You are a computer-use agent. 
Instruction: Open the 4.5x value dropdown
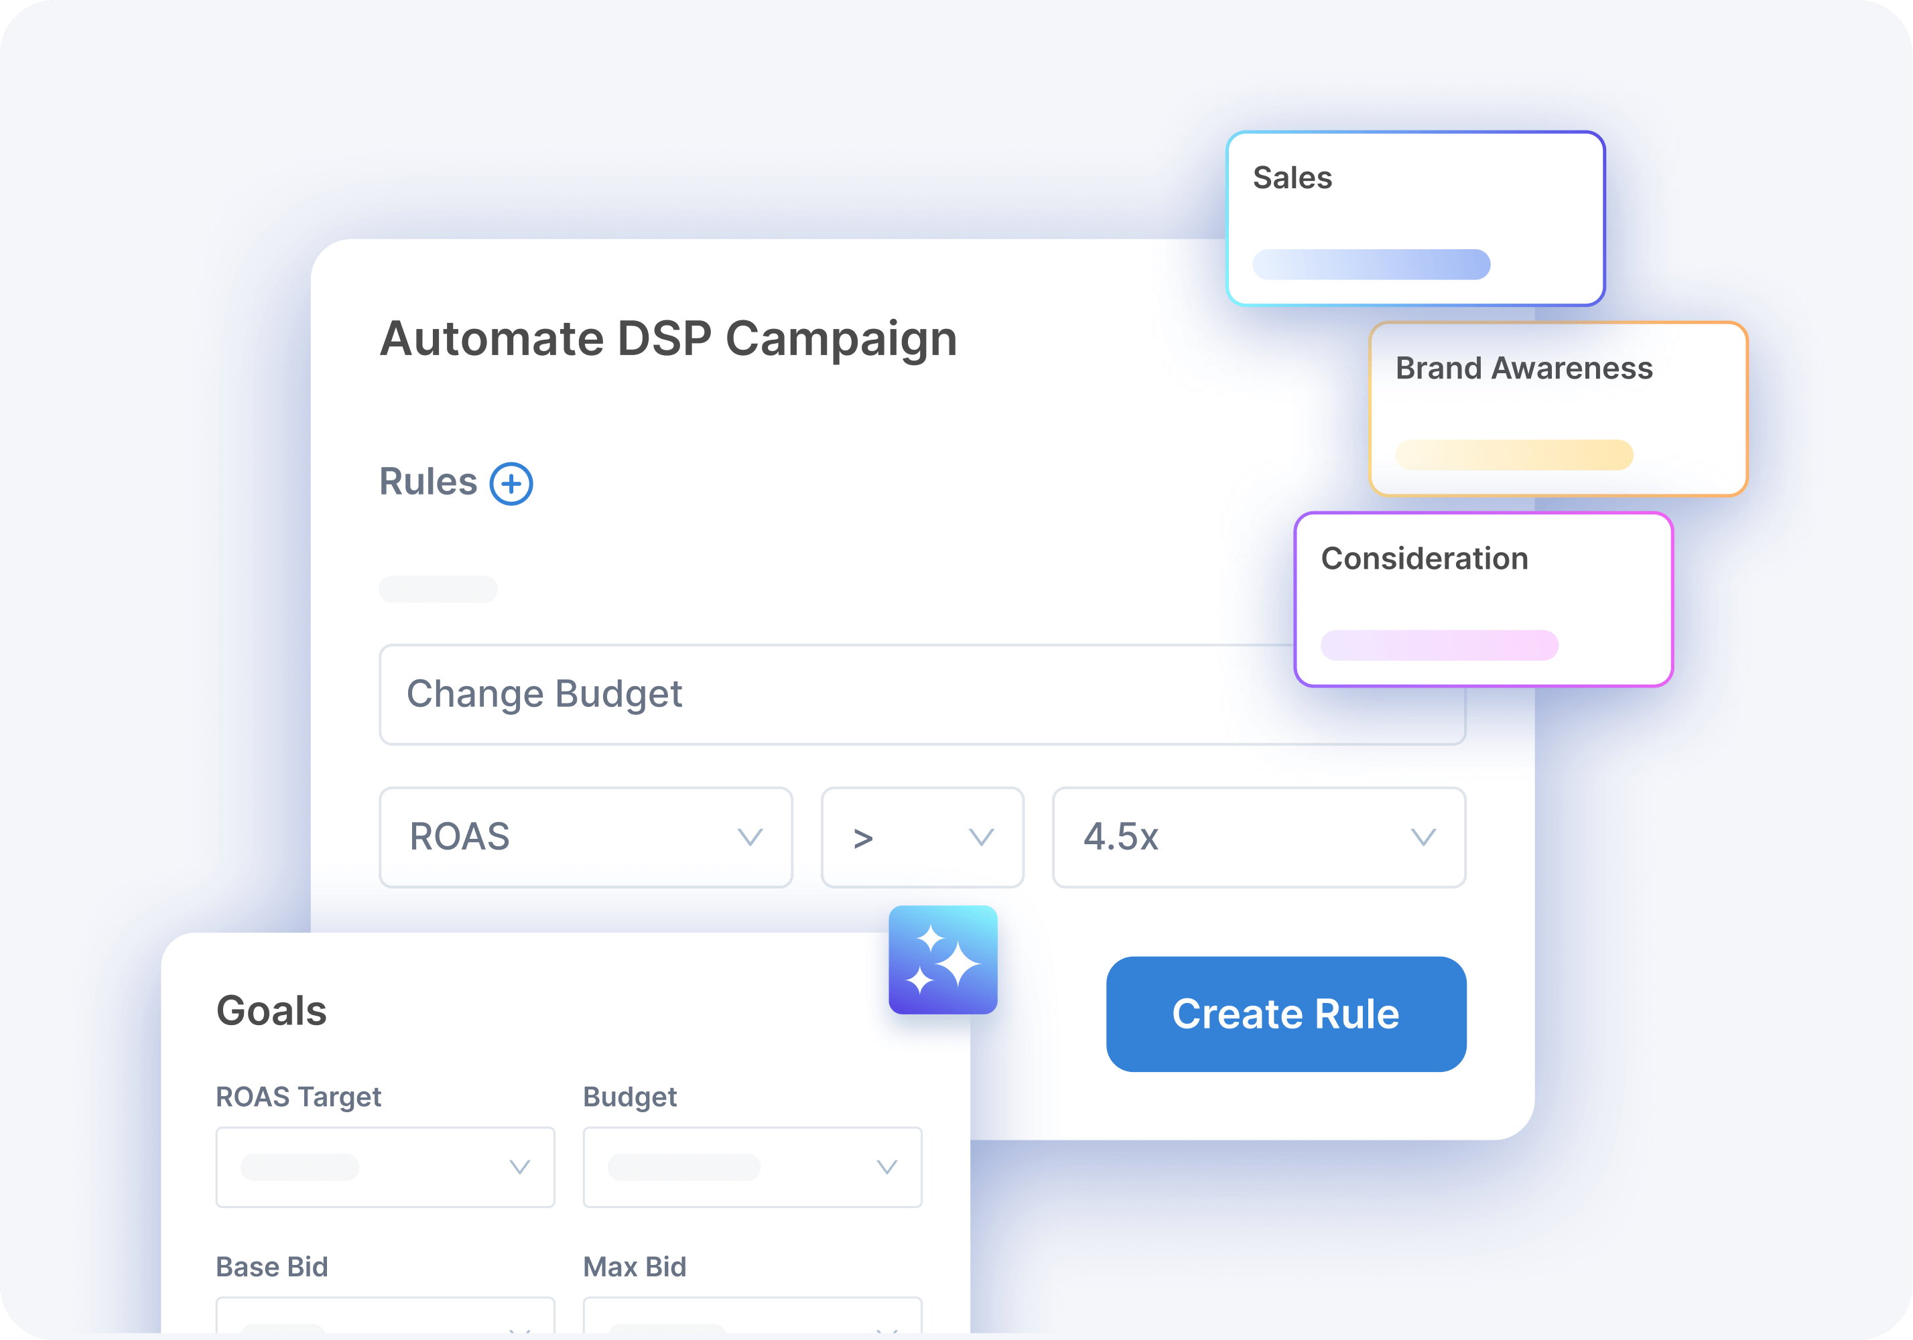1259,837
